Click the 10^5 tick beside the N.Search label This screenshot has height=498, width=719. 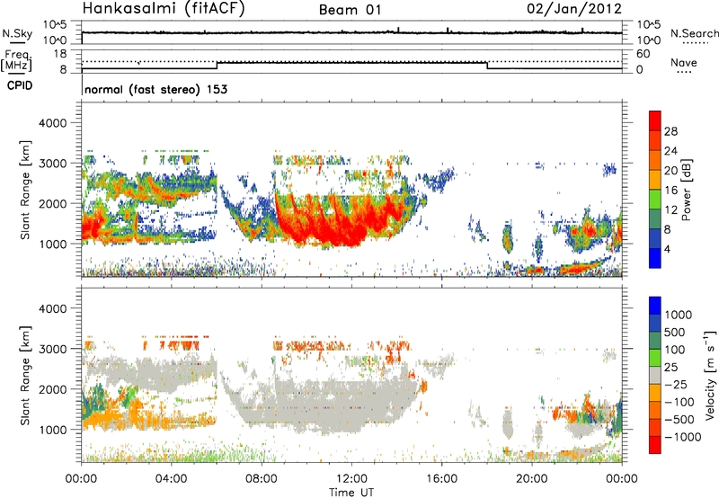point(648,24)
